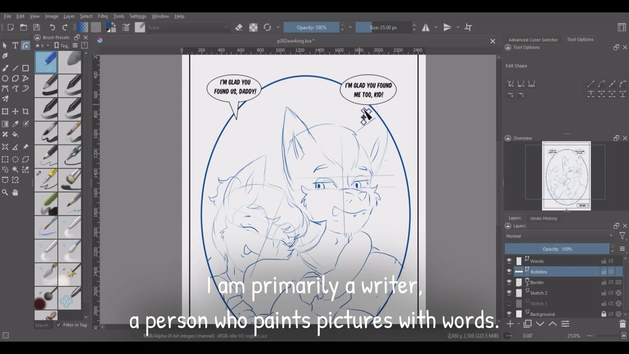Select the Rectangular Selection tool

coord(5,159)
